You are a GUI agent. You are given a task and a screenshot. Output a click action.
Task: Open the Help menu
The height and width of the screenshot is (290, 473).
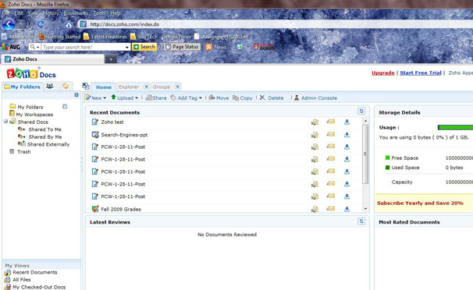(116, 13)
